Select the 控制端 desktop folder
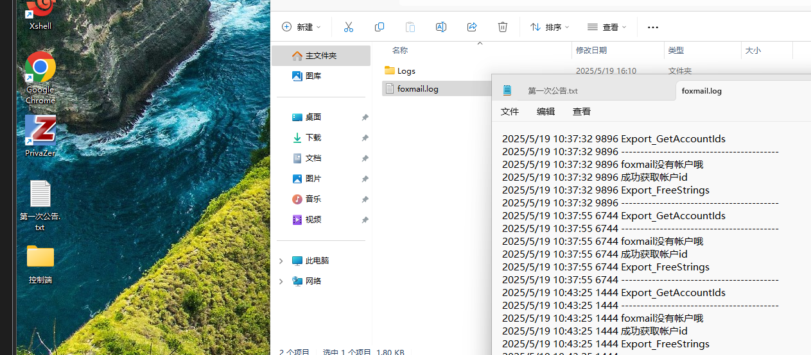Image resolution: width=811 pixels, height=355 pixels. (40, 264)
